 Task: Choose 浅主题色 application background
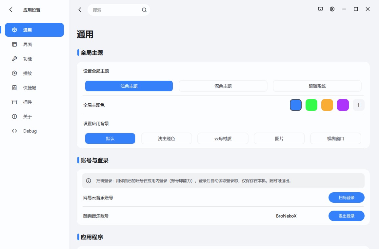coord(166,138)
